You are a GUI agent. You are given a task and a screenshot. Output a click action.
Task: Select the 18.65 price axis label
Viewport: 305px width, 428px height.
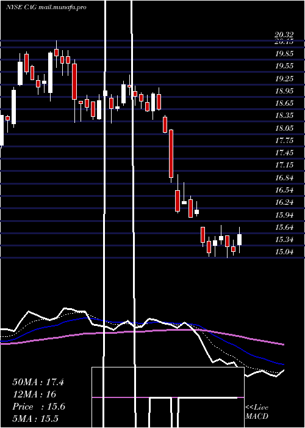click(x=284, y=103)
